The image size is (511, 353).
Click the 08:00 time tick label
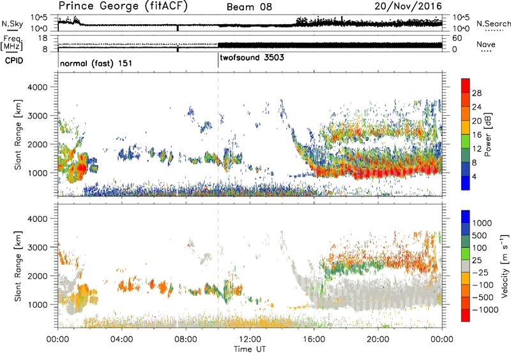click(x=186, y=340)
